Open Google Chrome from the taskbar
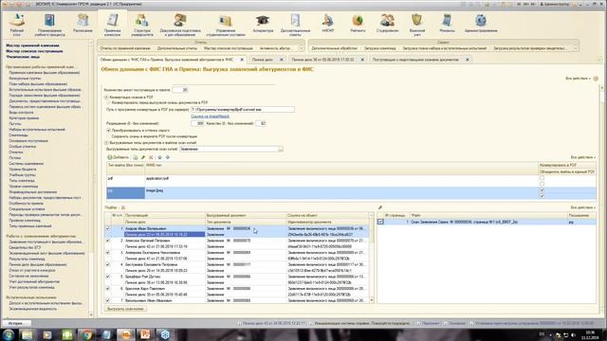Image resolution: width=607 pixels, height=341 pixels. click(86, 334)
